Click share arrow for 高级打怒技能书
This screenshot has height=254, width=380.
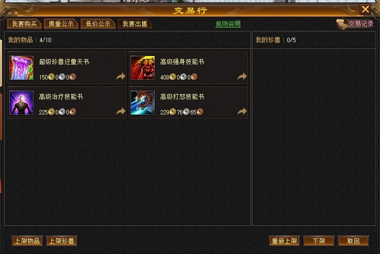[x=242, y=111]
